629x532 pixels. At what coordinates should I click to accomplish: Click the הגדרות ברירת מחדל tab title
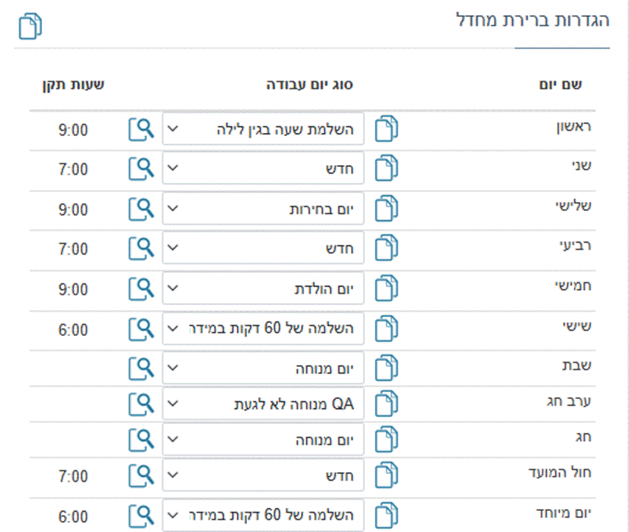pyautogui.click(x=532, y=21)
